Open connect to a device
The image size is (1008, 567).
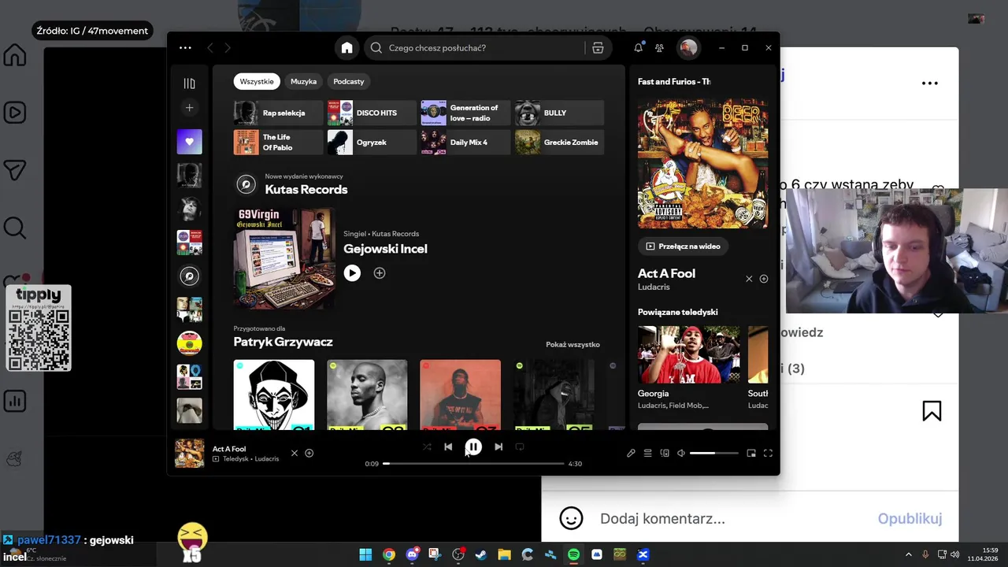tap(665, 453)
